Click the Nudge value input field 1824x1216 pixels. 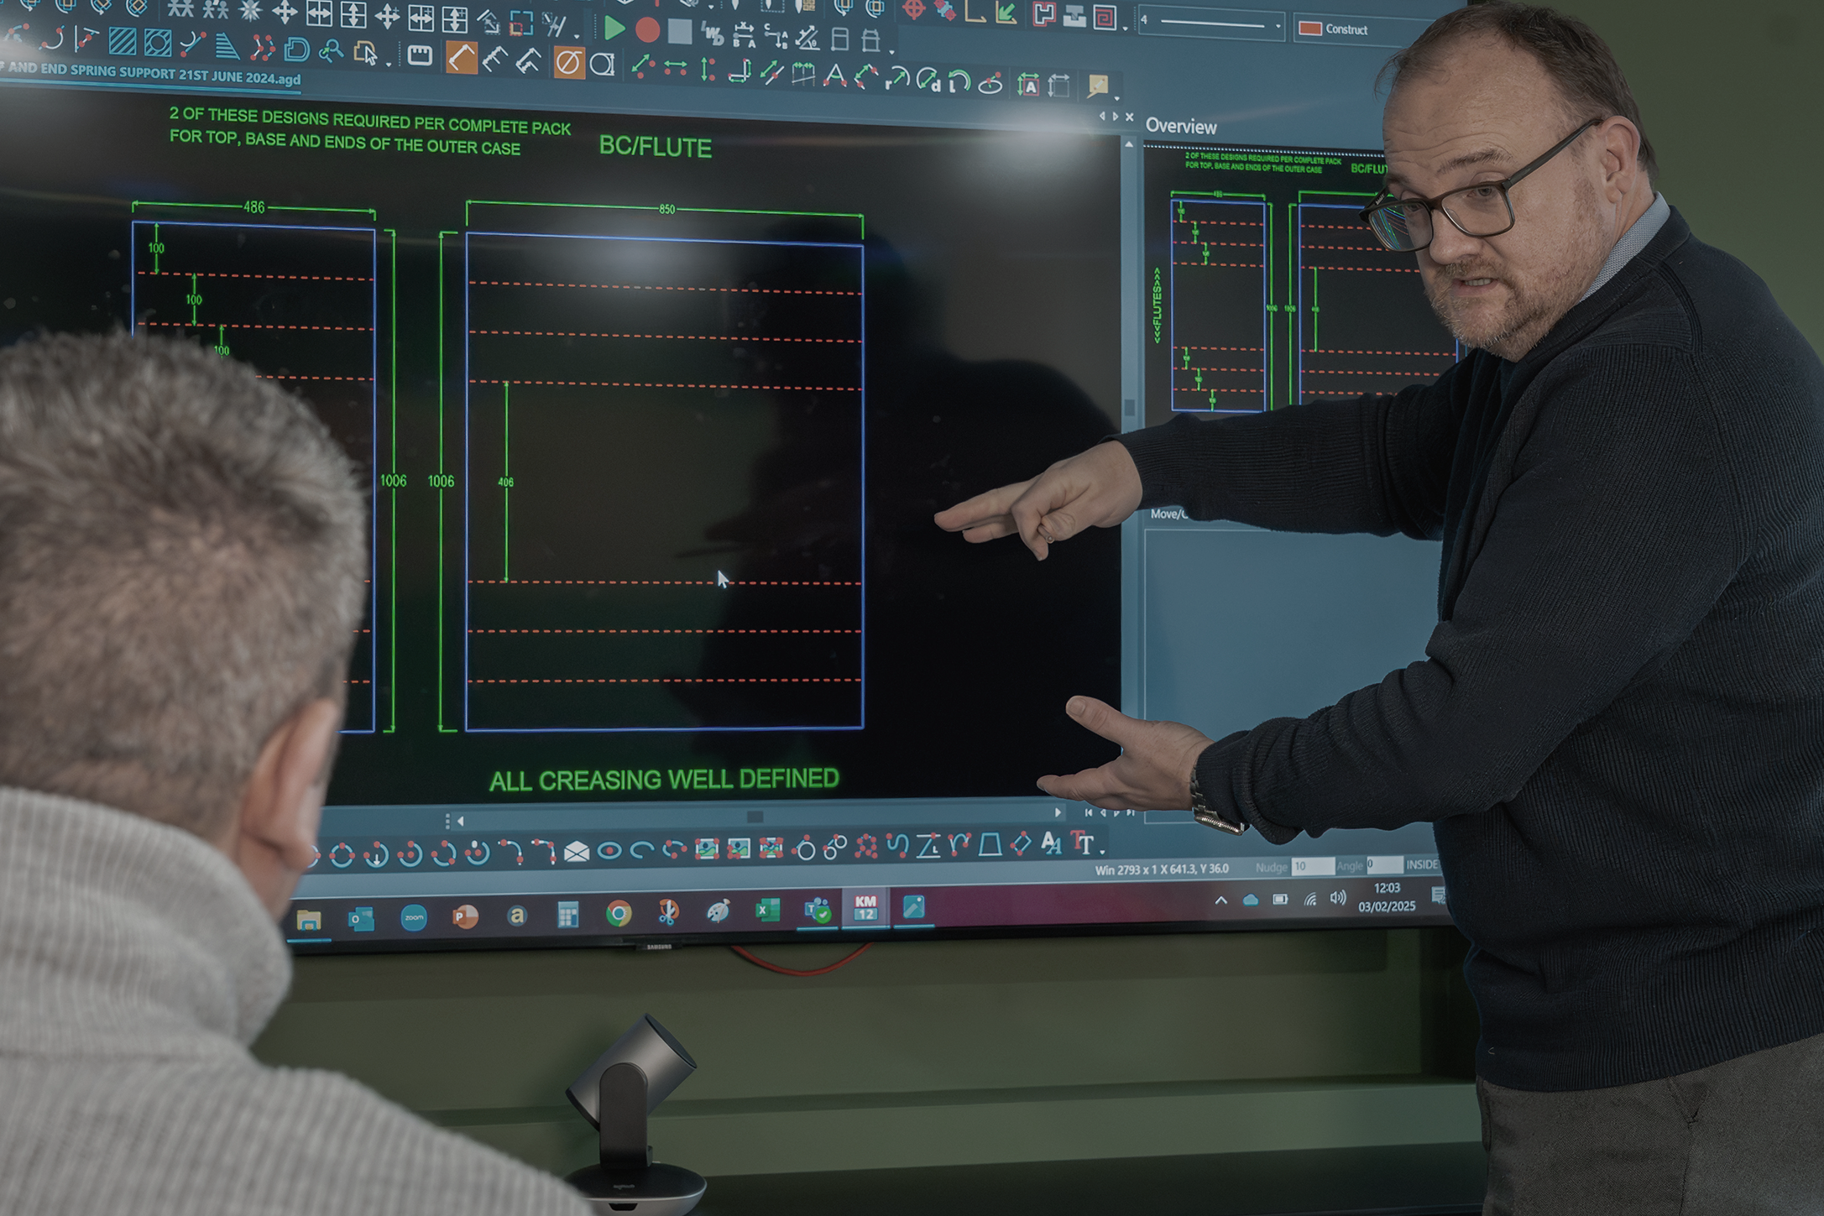[x=1312, y=866]
